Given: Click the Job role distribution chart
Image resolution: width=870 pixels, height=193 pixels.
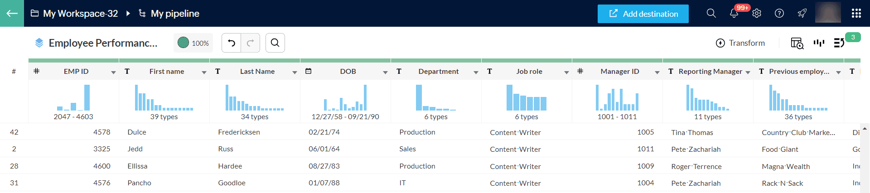Looking at the screenshot, I should [527, 98].
